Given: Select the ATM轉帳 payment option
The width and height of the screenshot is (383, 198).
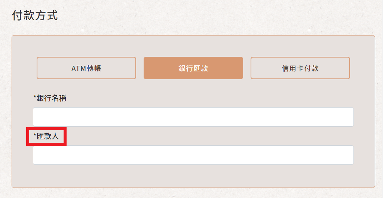Looking at the screenshot, I should pos(86,68).
